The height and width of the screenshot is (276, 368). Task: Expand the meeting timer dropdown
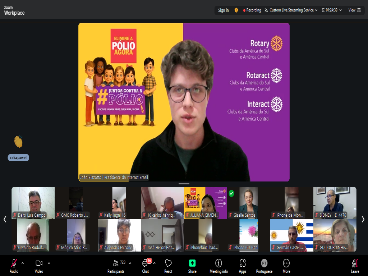(340, 10)
